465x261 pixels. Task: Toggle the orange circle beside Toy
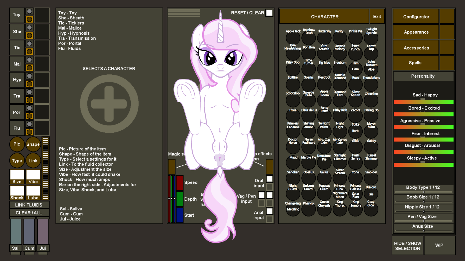[30, 19]
